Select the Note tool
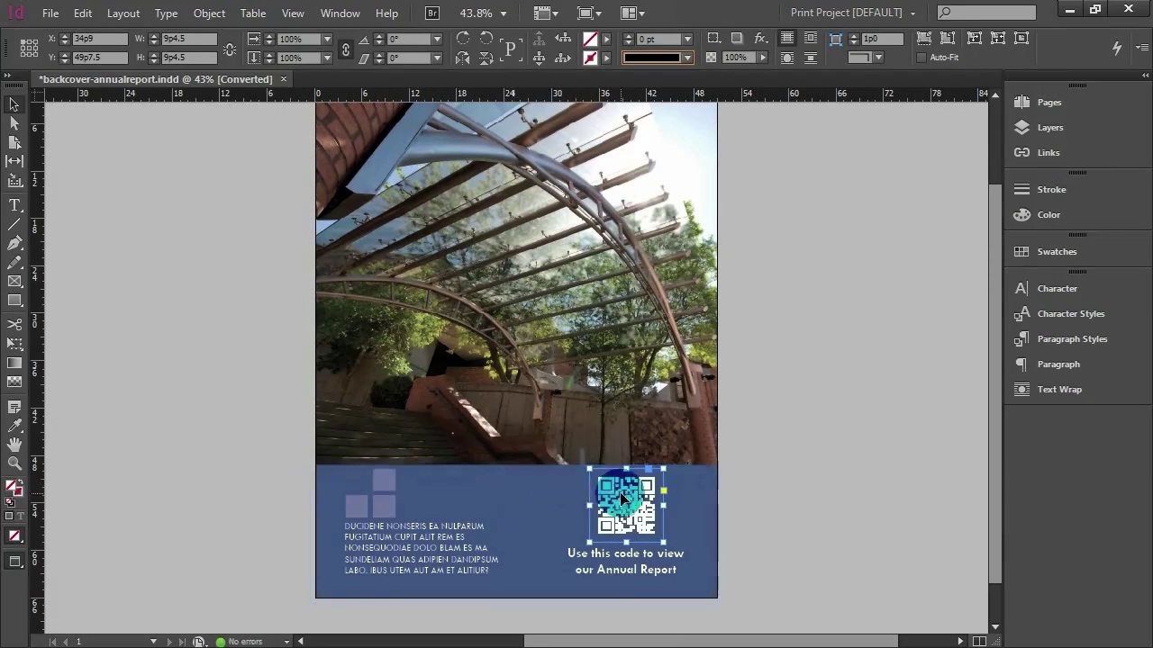The width and height of the screenshot is (1153, 648). [14, 407]
